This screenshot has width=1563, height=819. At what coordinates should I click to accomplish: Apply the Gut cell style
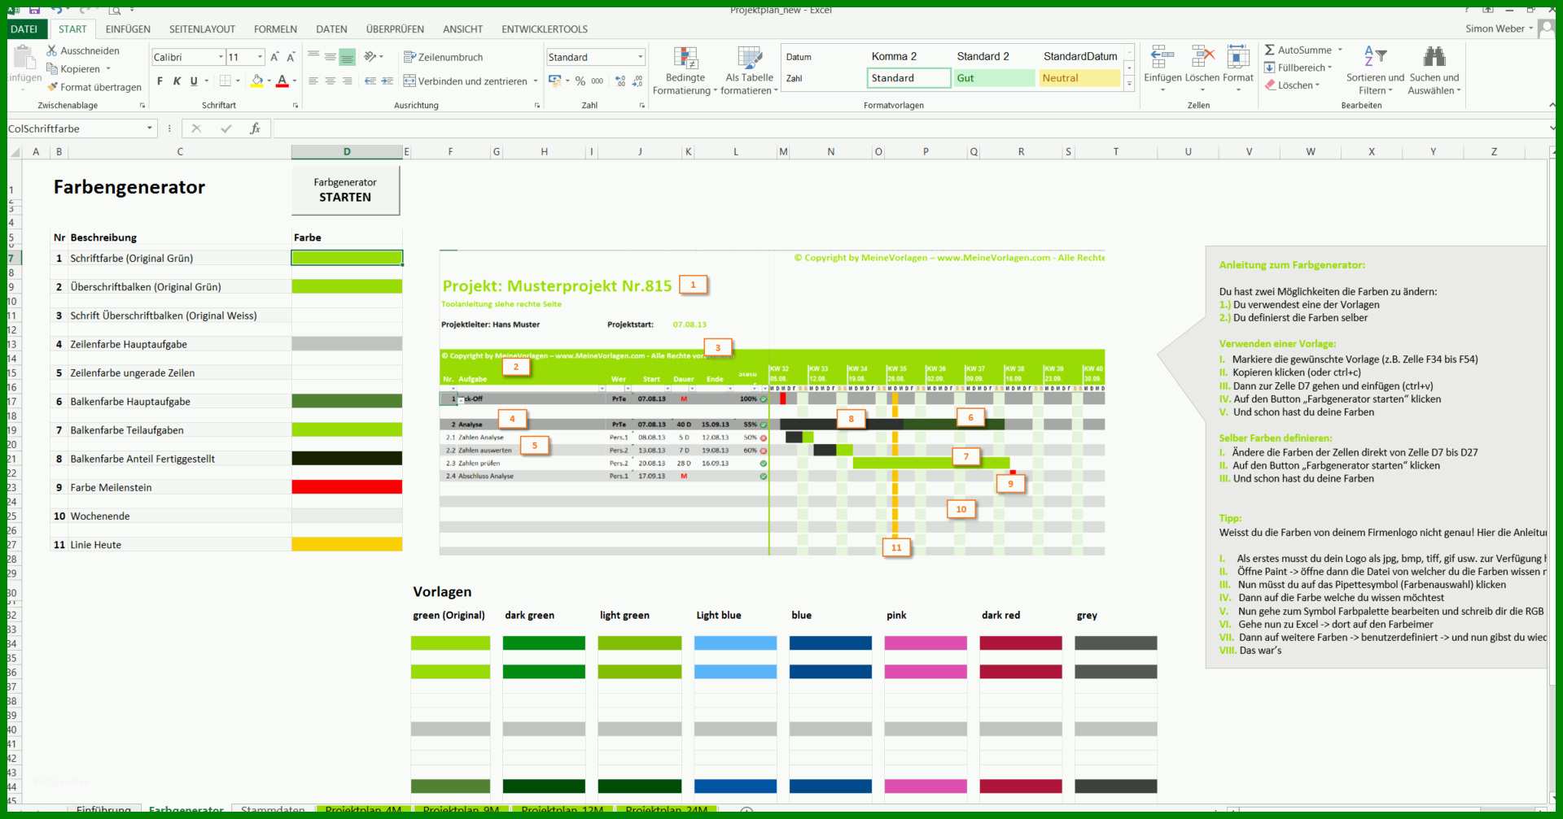(993, 78)
